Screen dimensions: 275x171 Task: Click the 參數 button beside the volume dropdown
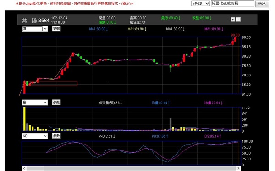tap(56, 102)
